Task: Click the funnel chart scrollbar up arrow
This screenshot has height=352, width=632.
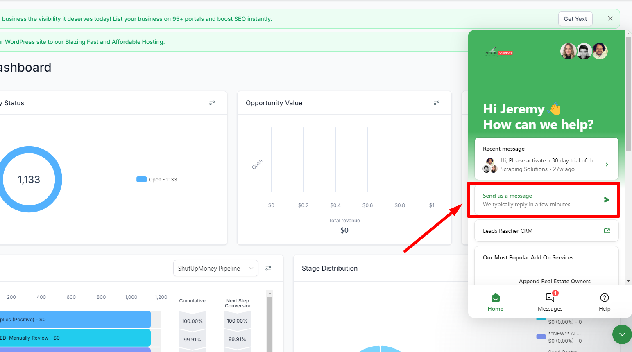Action: (x=270, y=293)
